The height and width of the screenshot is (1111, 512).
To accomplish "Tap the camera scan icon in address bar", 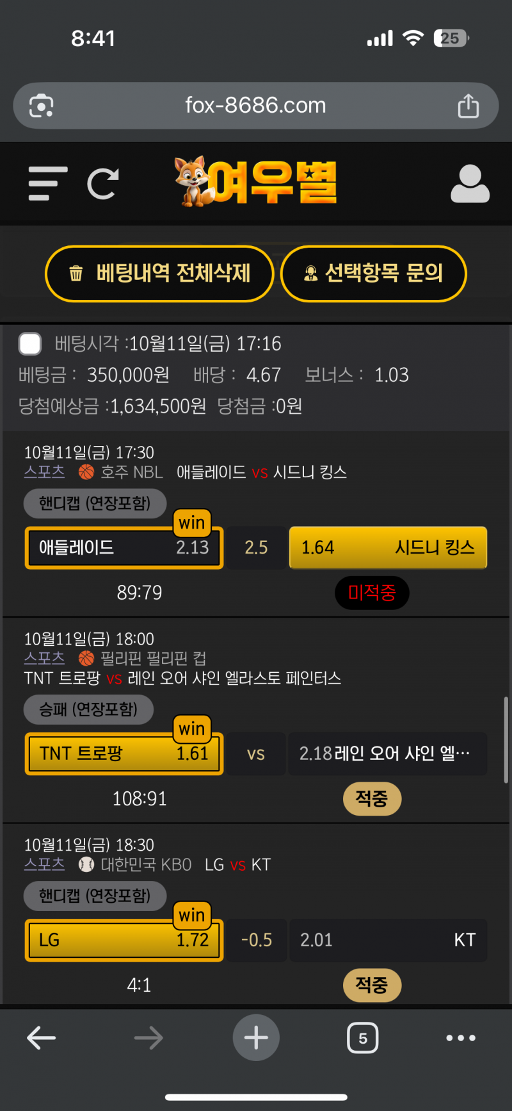I will coord(42,106).
